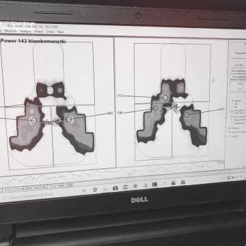This screenshot has width=246, height=246.
Task: Click the pressure value label 596
Action: coord(120,113)
